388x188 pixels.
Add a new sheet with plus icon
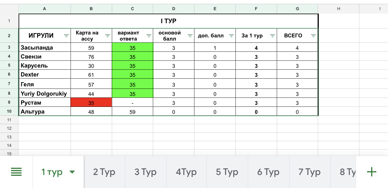click(372, 172)
